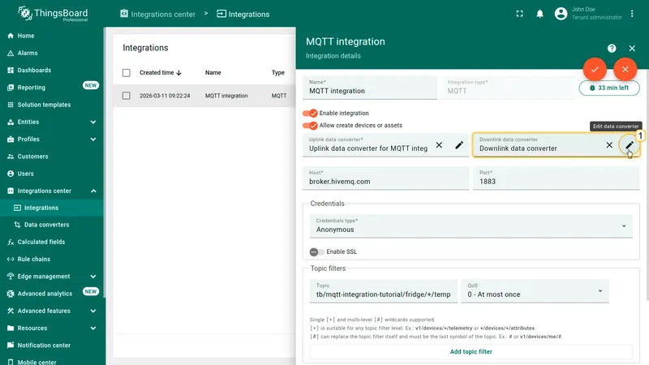This screenshot has width=649, height=365.
Task: Close the MQTT integration details panel
Action: point(632,49)
